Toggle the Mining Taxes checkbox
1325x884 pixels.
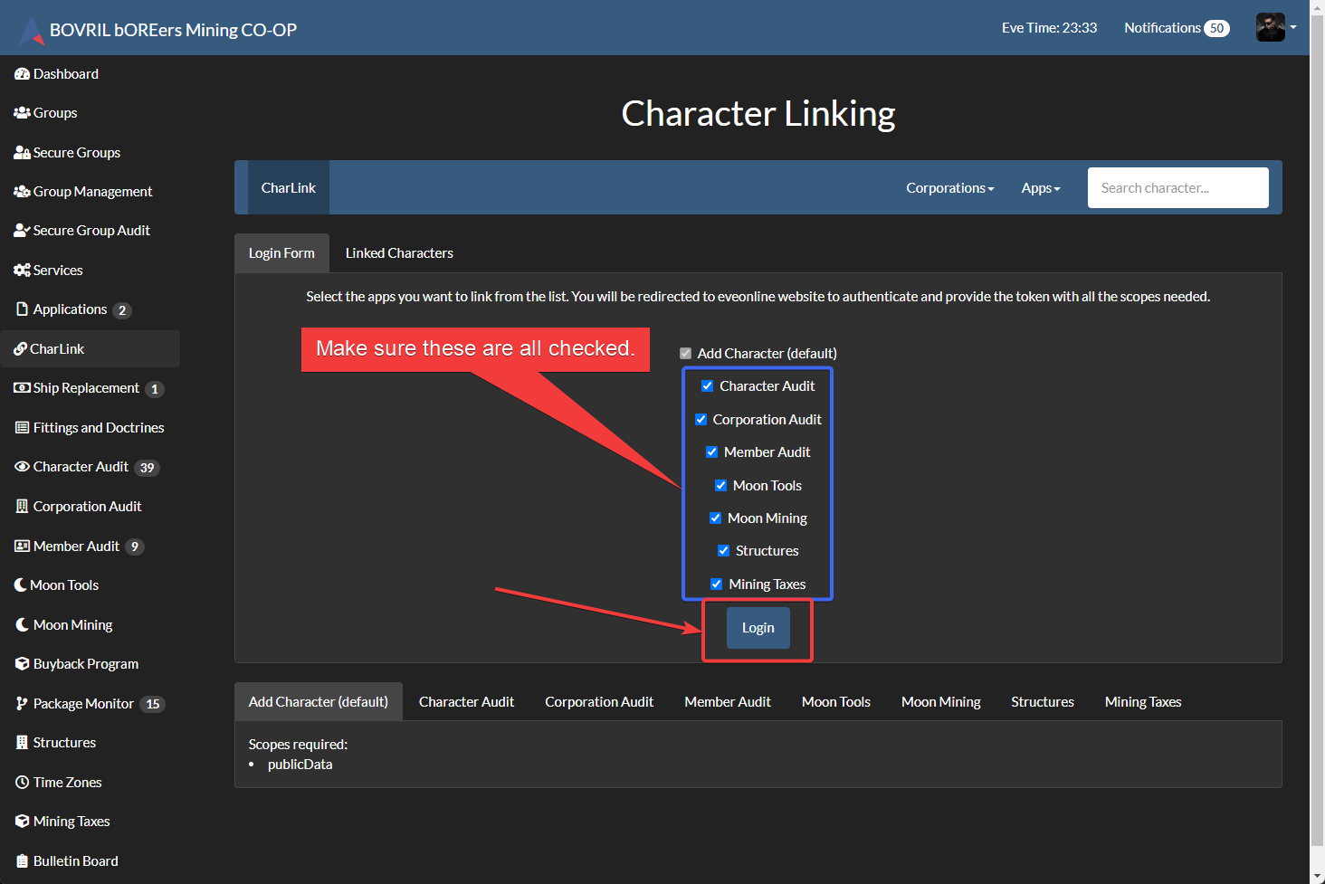[716, 584]
